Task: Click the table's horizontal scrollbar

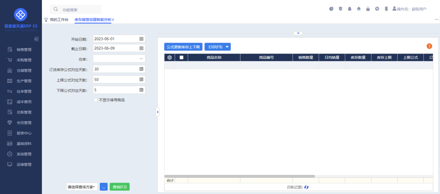Action: (x=240, y=176)
